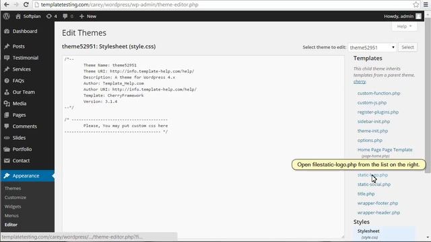Click the Portfolio folder icon
This screenshot has width=431, height=242.
[7, 149]
